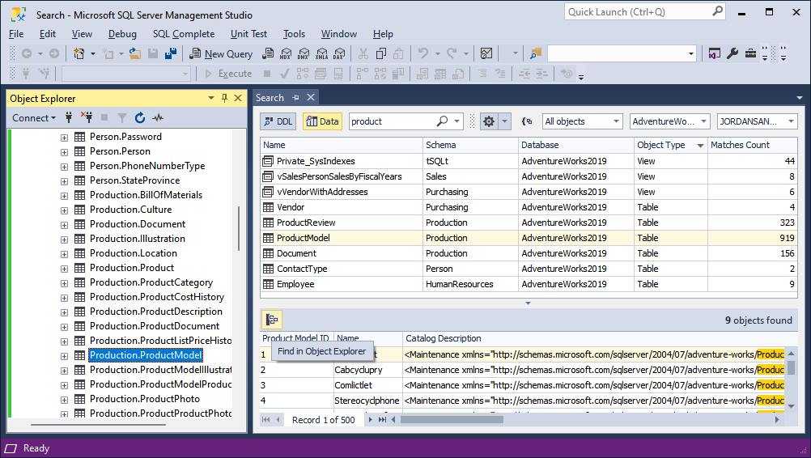This screenshot has width=811, height=458.
Task: Click the search magnifier icon
Action: coord(442,121)
